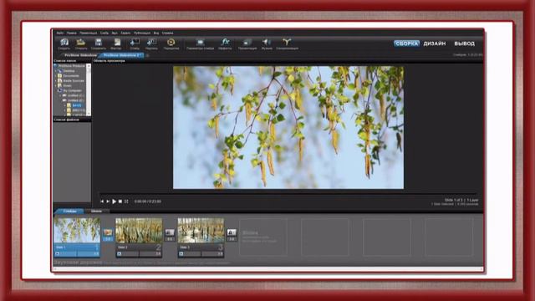Select the Slide 3 thumbnail
Screen dimensions: 535x301
(201, 231)
